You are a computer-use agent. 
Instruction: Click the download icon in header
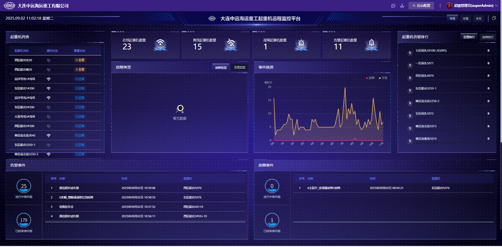pyautogui.click(x=402, y=6)
